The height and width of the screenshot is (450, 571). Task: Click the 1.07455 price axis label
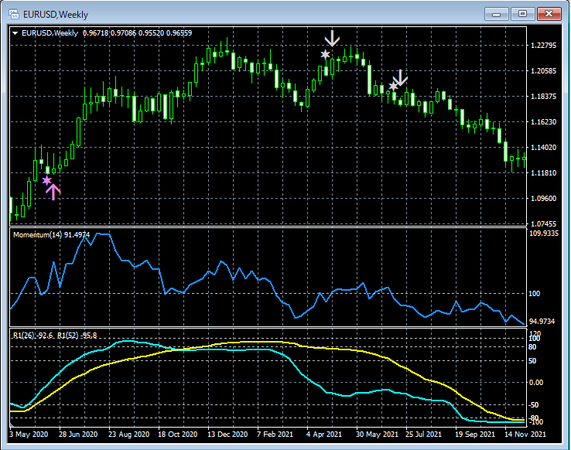[543, 223]
